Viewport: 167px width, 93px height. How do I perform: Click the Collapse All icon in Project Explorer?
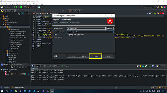coord(19,14)
